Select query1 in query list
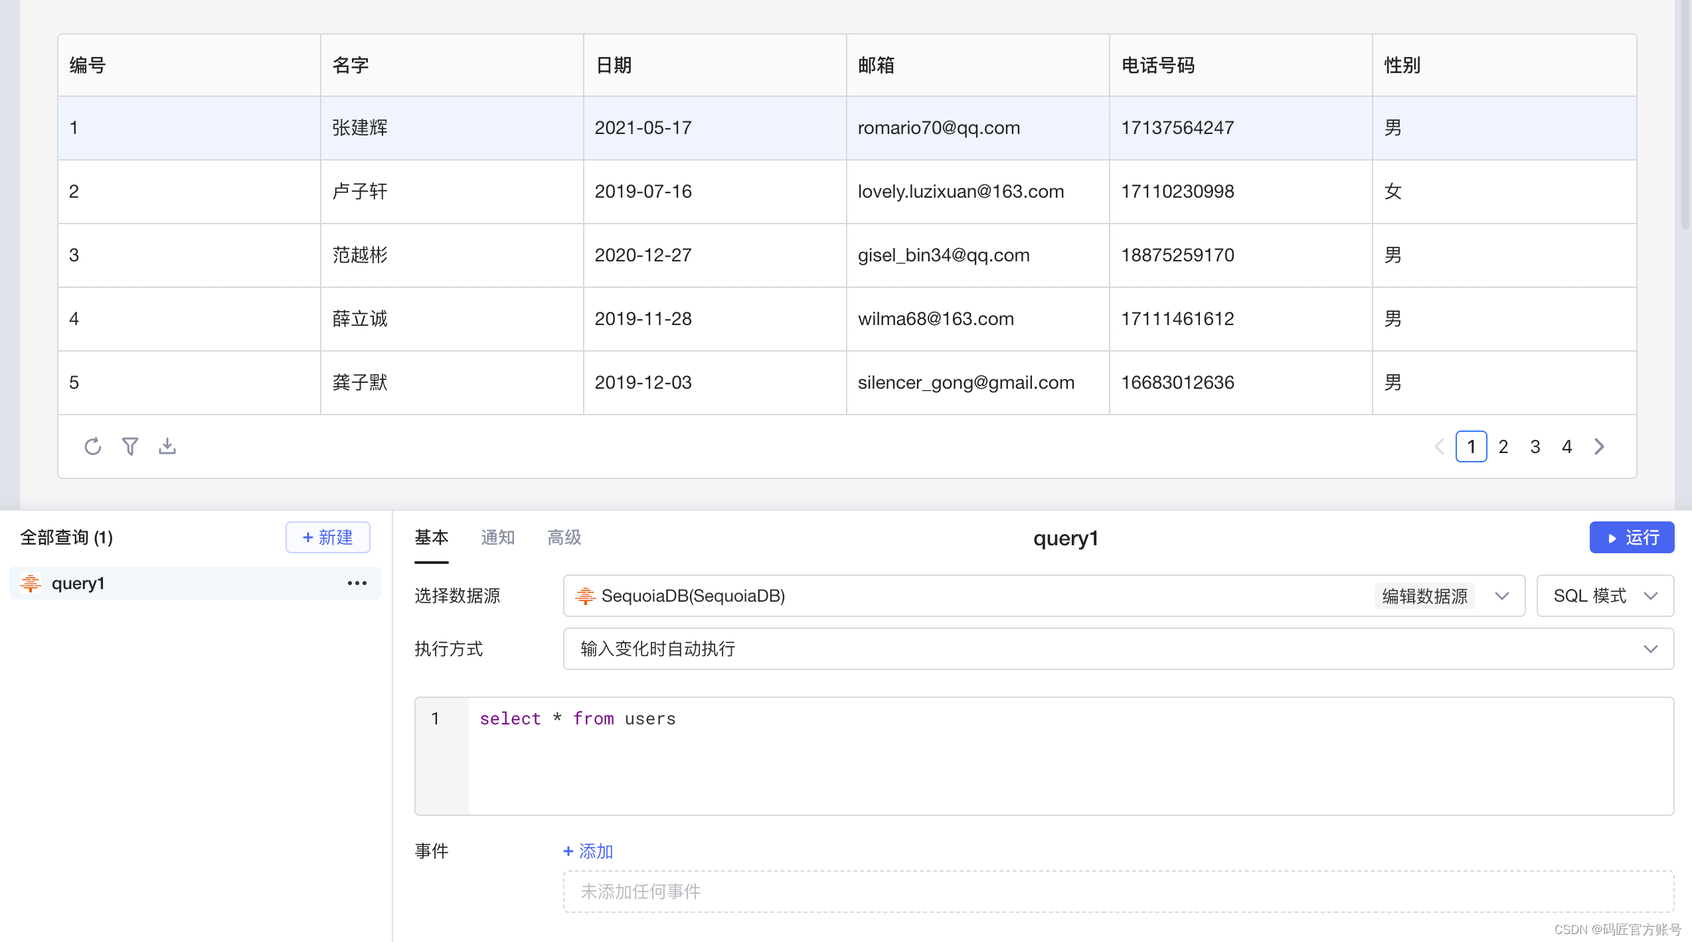Viewport: 1692px width, 942px height. point(78,583)
